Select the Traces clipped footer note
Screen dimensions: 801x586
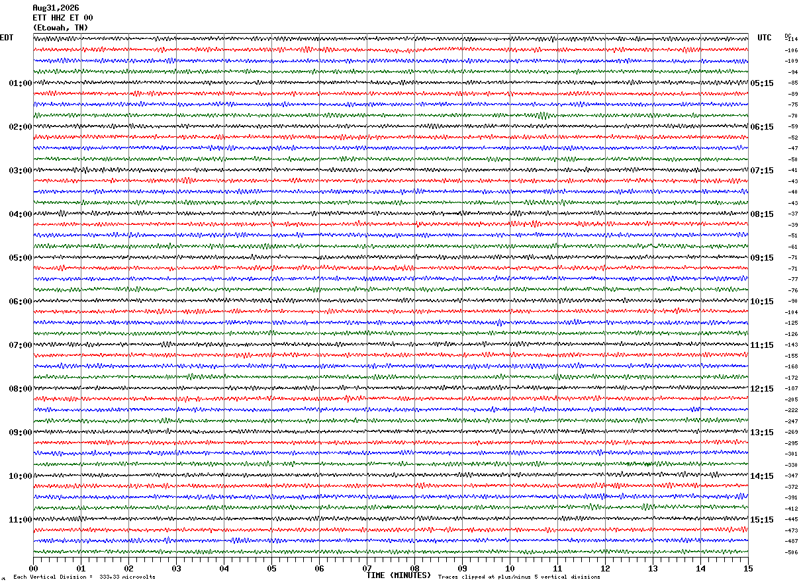(519, 577)
